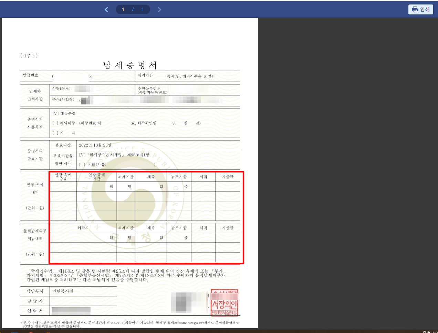
Task: Go to the next page arrow
Action: click(159, 10)
